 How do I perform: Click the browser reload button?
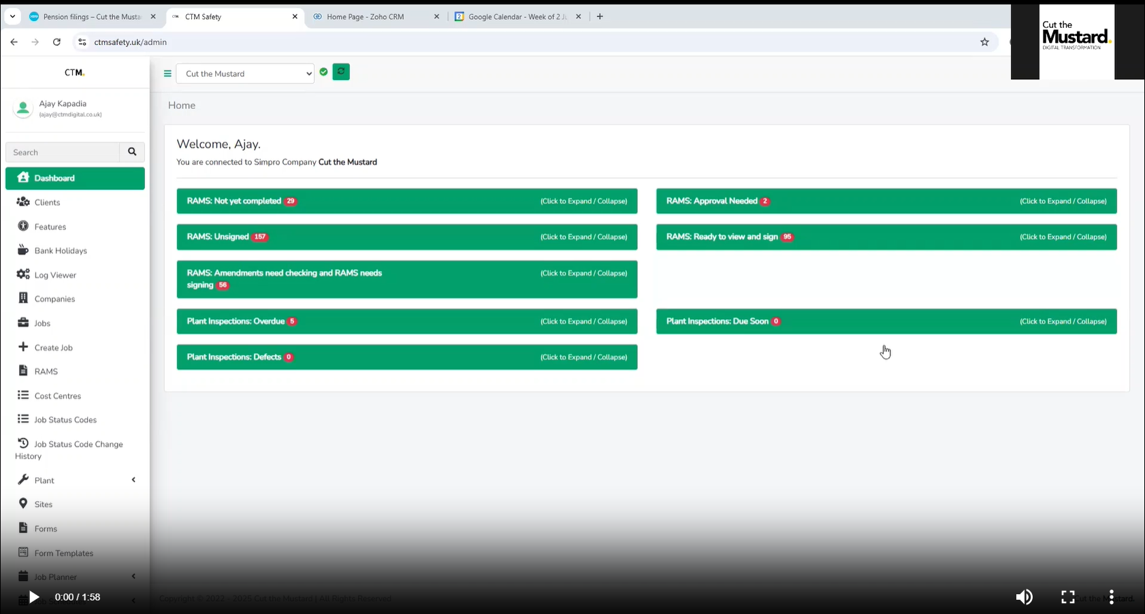pos(57,42)
